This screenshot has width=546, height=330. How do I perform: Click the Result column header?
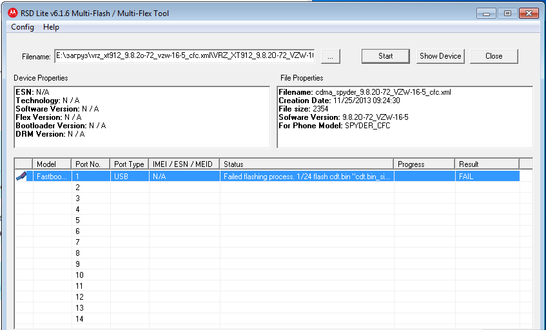487,164
